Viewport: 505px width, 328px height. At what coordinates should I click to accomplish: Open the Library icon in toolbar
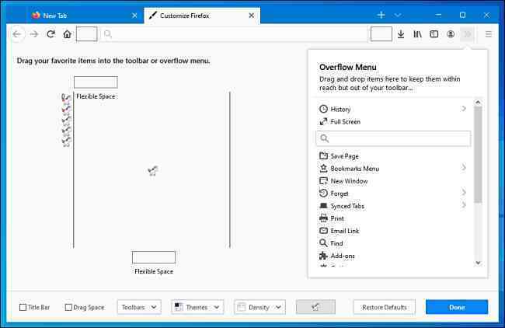pos(417,34)
